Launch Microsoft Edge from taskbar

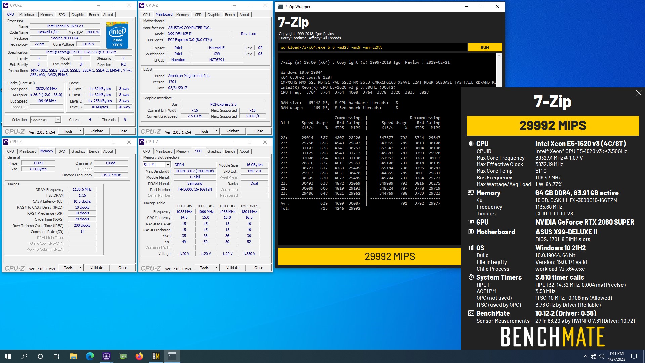(90, 356)
